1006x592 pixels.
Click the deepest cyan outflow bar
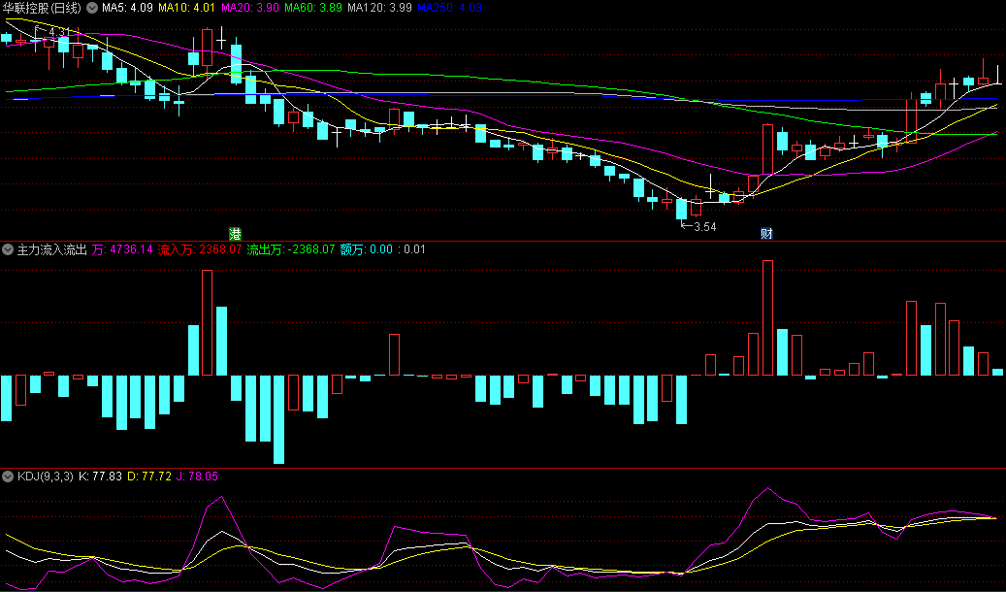point(278,419)
